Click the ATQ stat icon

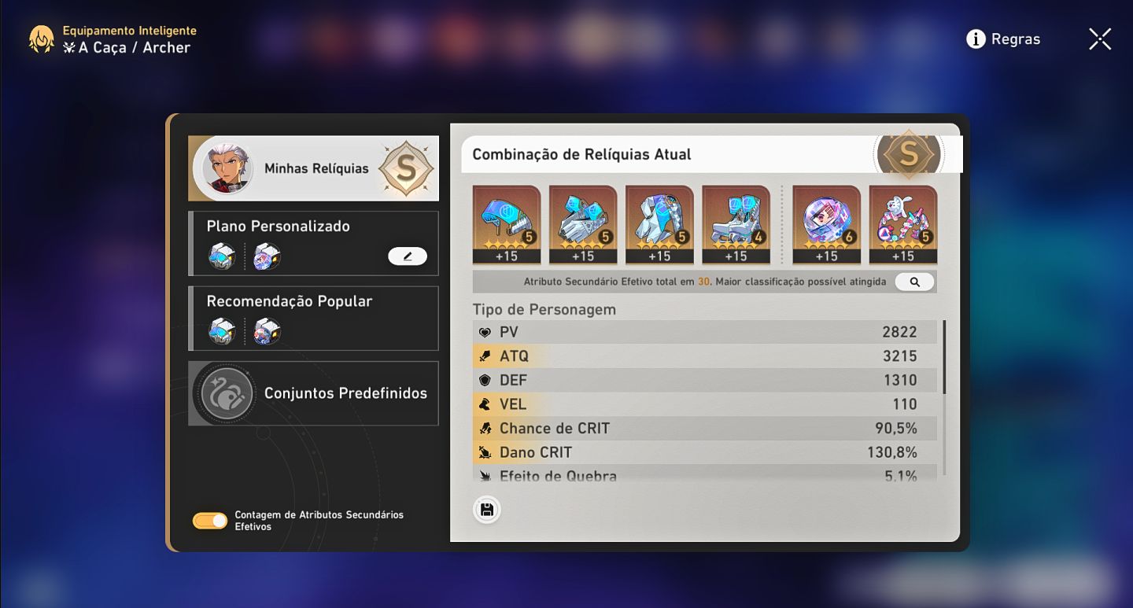click(x=485, y=356)
